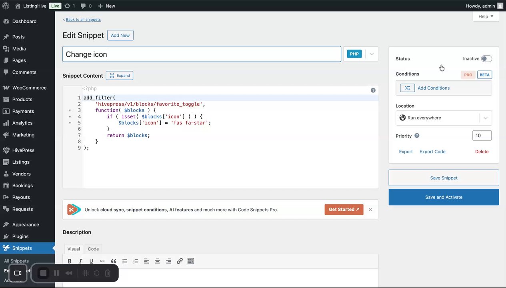506x288 pixels.
Task: Click the Export link
Action: point(406,152)
